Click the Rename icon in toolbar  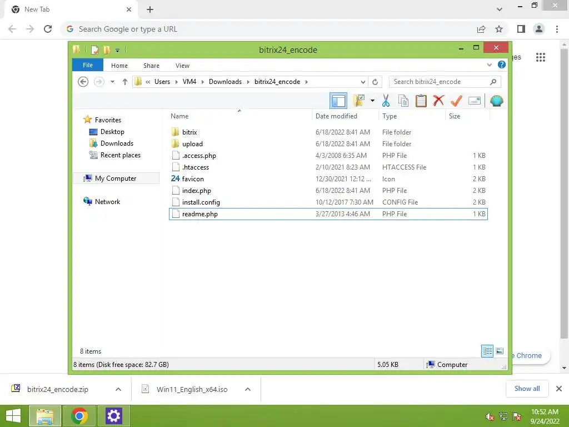[x=475, y=101]
